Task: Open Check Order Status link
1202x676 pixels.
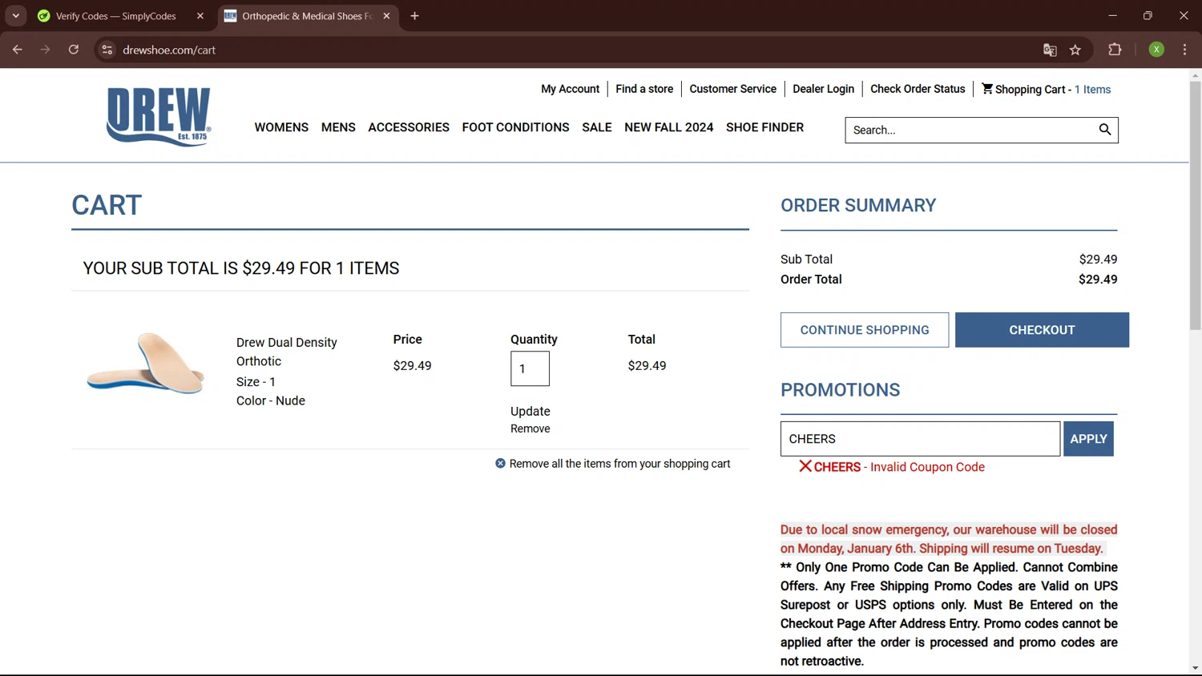Action: (x=918, y=89)
